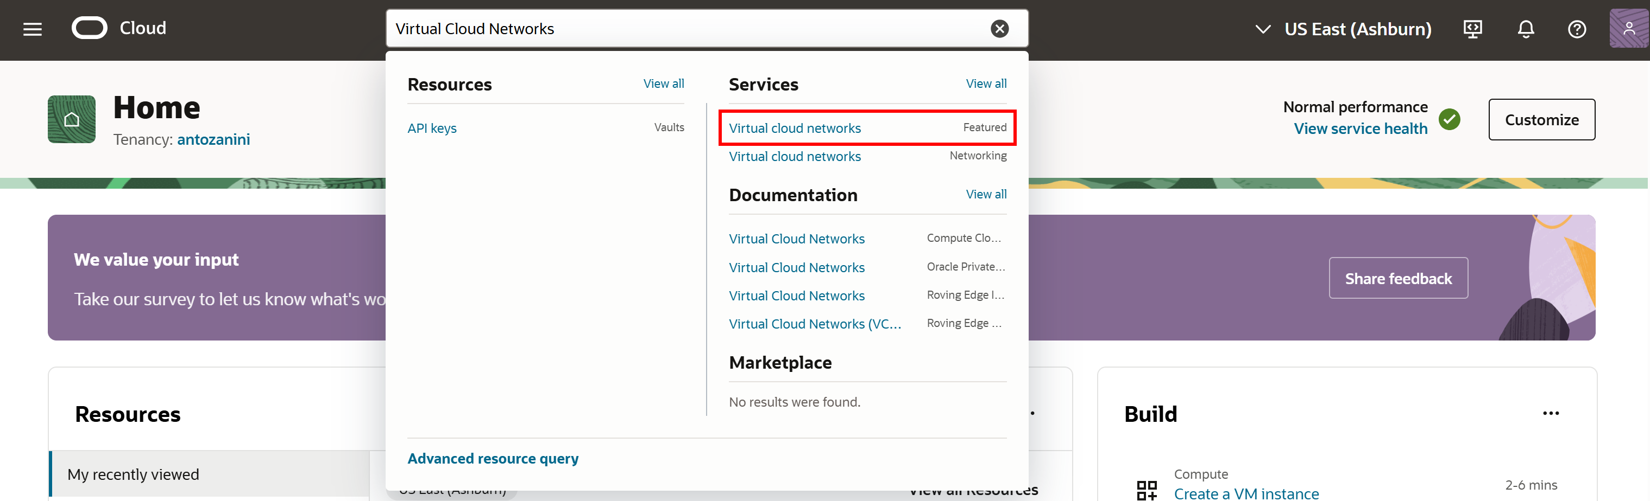Open the API keys resource result

click(432, 128)
